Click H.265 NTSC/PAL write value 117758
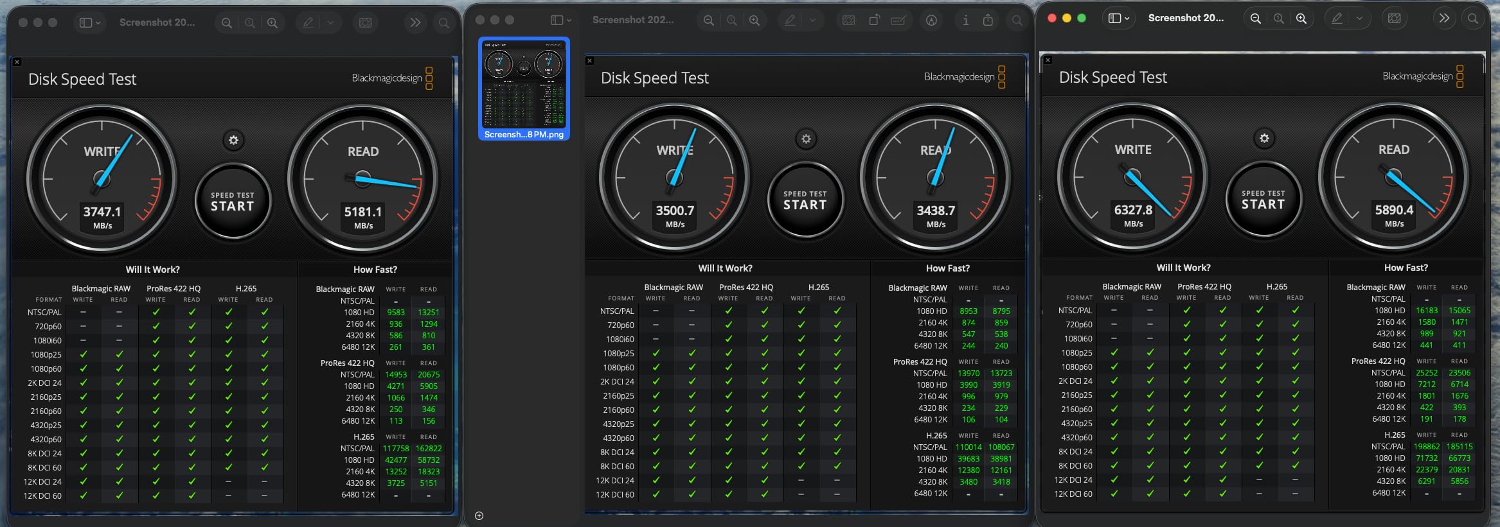Viewport: 1500px width, 527px height. click(396, 449)
